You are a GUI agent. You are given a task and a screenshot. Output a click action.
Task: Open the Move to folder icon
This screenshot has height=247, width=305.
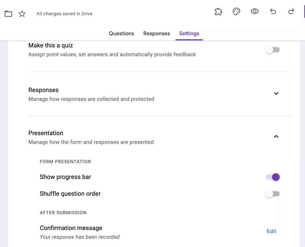8,13
